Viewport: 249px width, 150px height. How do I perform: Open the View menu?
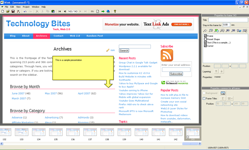pyautogui.click(x=18, y=7)
